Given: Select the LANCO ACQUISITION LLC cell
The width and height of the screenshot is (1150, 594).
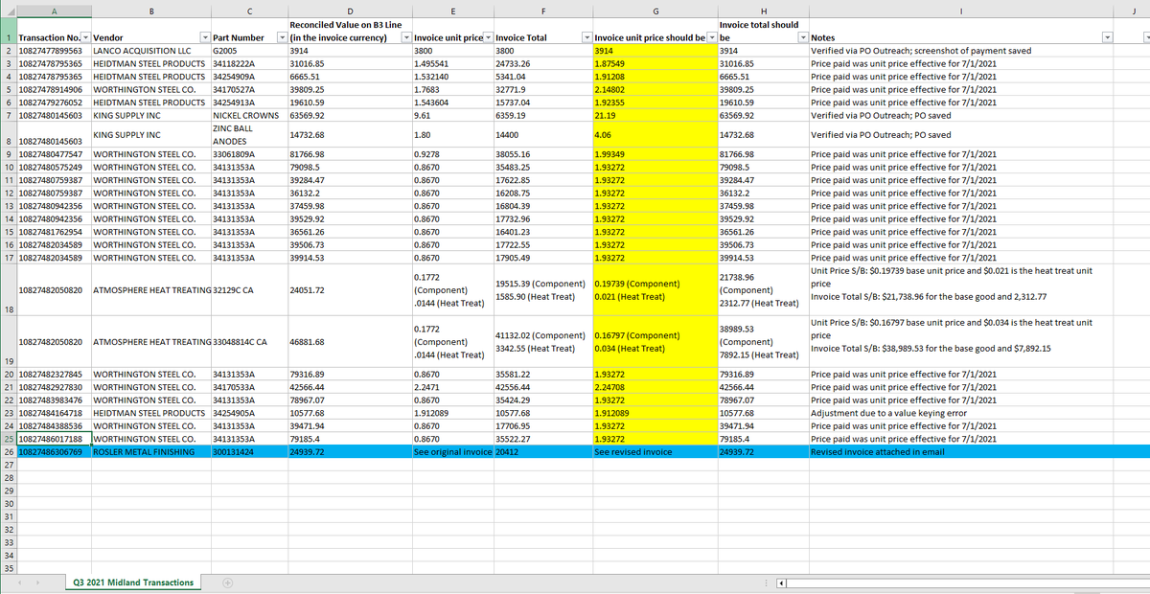Looking at the screenshot, I should (x=150, y=50).
